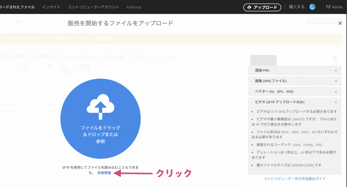Screen dimensions: 347x187
Task: Expand the 画像 (JPEG ファイル) section
Action: (x=294, y=81)
